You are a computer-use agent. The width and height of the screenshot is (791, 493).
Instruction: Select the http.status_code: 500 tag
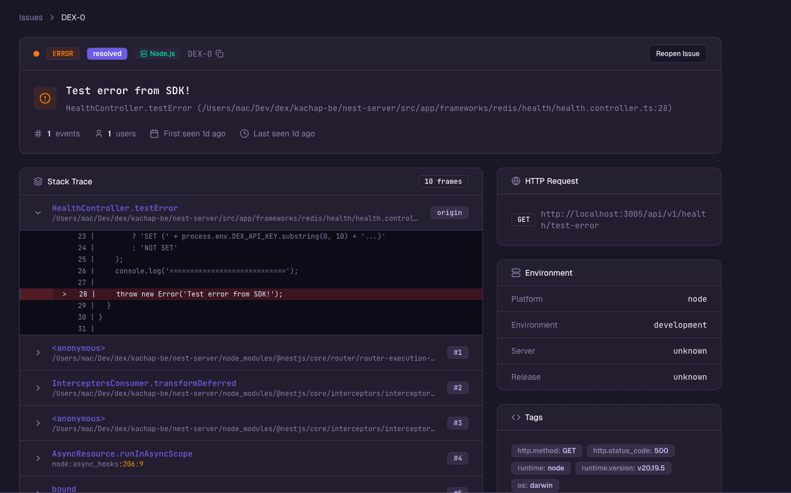(630, 451)
